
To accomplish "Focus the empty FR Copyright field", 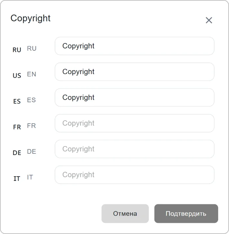I will coord(134,123).
